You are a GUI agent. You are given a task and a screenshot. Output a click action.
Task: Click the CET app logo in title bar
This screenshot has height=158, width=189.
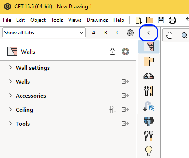[x=7, y=7]
